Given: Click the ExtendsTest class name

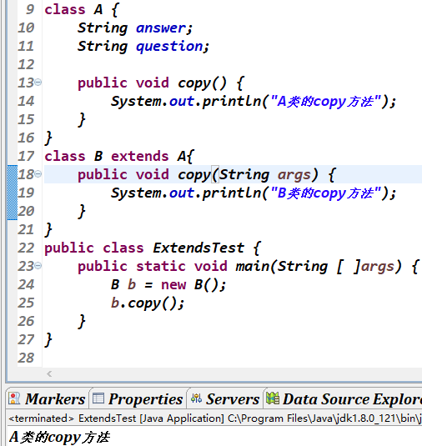Looking at the screenshot, I should pos(198,248).
